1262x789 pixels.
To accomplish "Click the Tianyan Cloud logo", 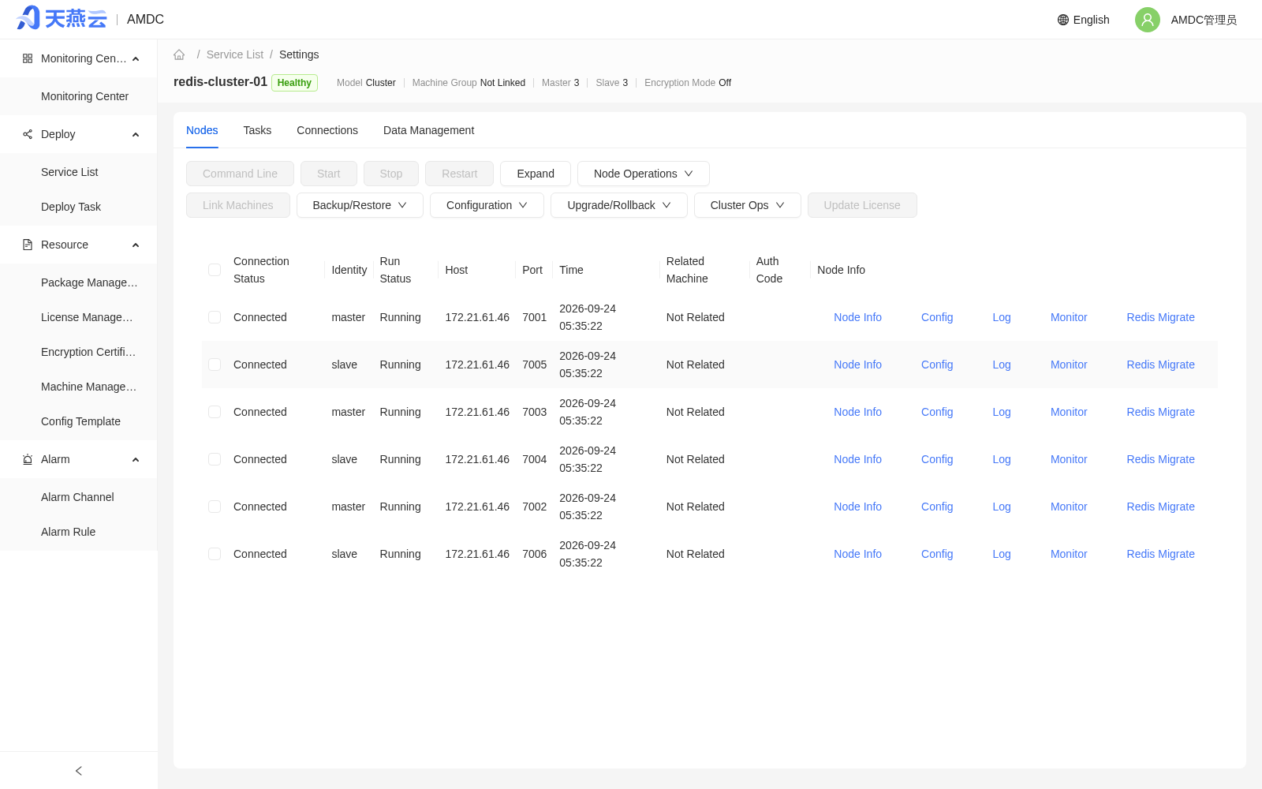I will click(x=62, y=18).
